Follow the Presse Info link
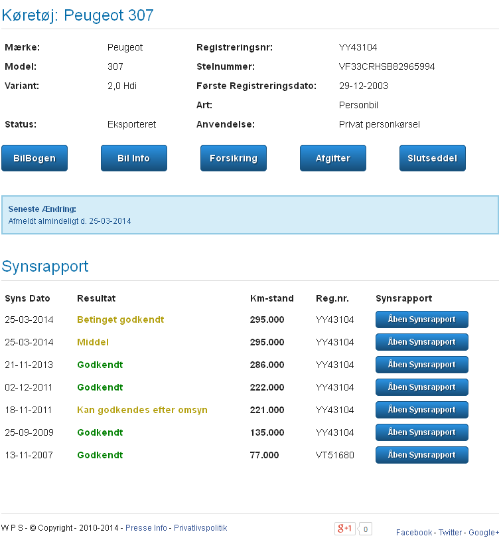Screen dimensions: 499x540 pos(146,528)
